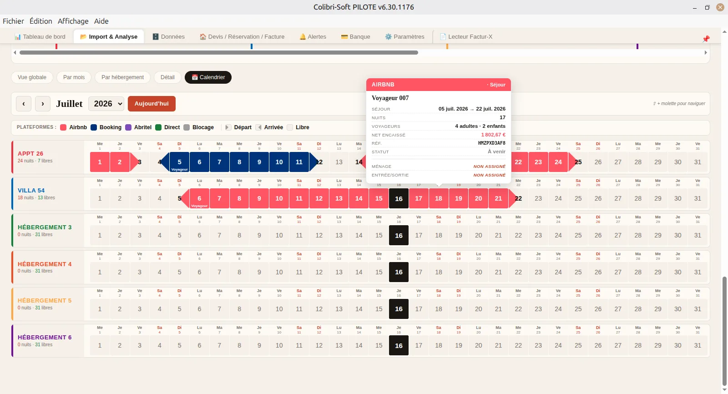Click day 31 in HÉBERGEMENT 6 row

[698, 345]
